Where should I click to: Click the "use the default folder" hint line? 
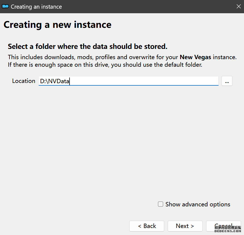(105, 65)
